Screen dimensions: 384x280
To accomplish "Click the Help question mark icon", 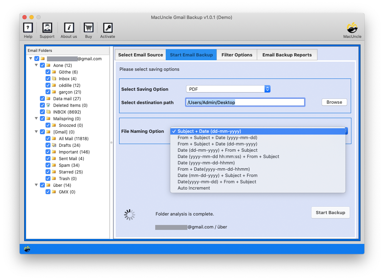I will tap(28, 28).
